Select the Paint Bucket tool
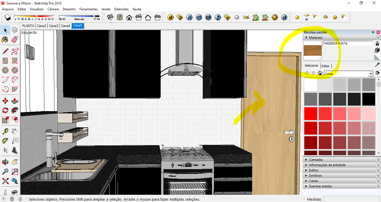The height and width of the screenshot is (202, 381). pyautogui.click(x=5, y=40)
